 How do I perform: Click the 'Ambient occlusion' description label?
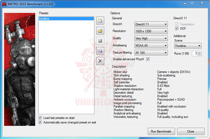click(x=125, y=100)
